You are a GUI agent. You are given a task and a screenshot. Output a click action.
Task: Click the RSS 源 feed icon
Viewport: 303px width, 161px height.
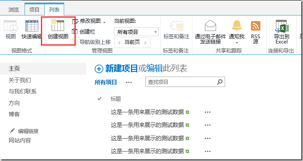[x=256, y=26]
